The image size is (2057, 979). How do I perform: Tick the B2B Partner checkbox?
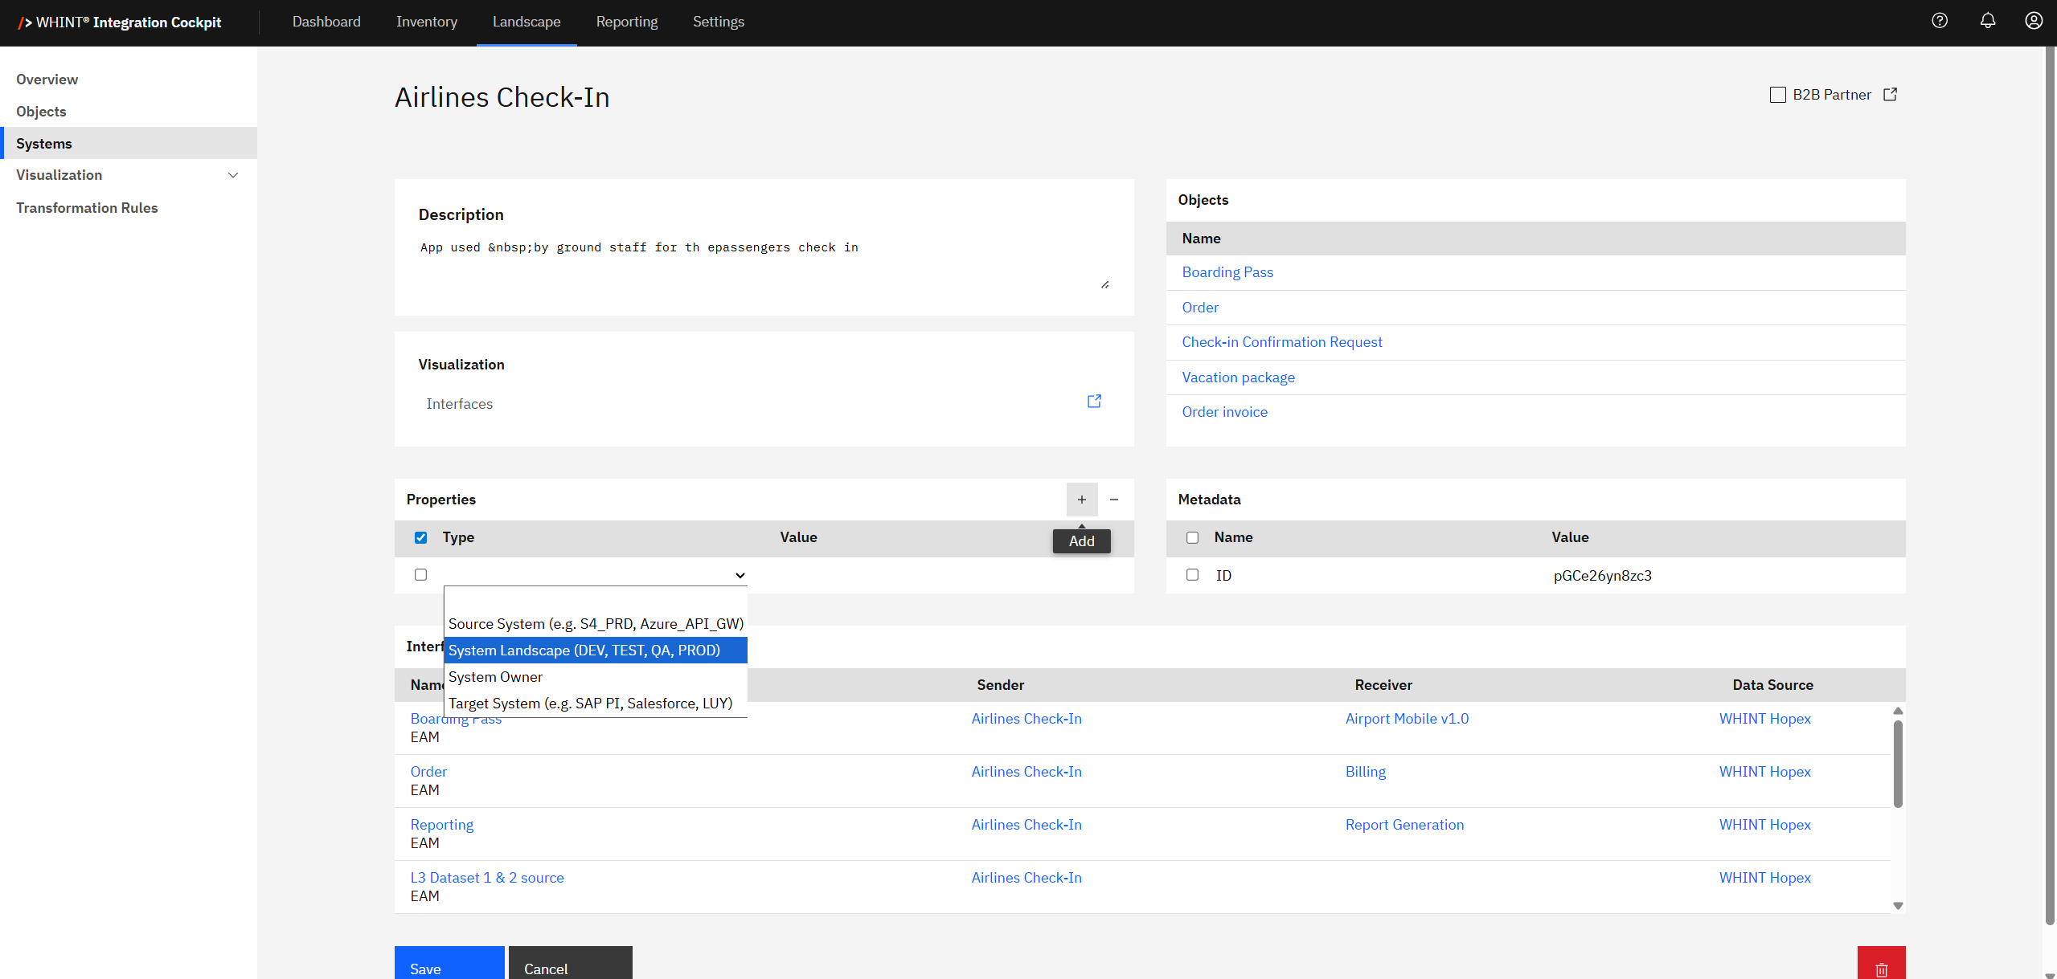point(1778,95)
